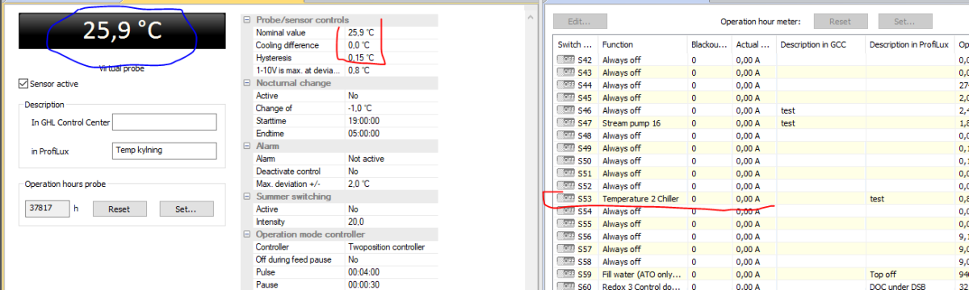Click Reset beside Operation hour meter

(841, 22)
